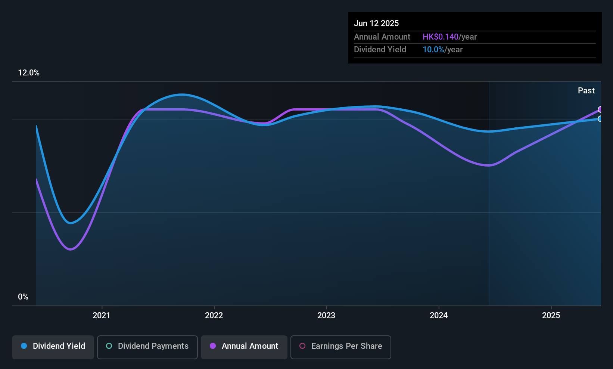Viewport: 613px width, 369px height.
Task: Click the 0% y-axis label
Action: click(x=23, y=297)
